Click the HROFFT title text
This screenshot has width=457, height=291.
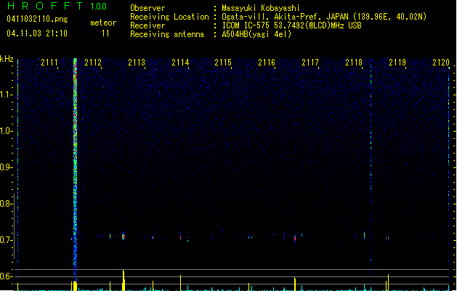[45, 6]
